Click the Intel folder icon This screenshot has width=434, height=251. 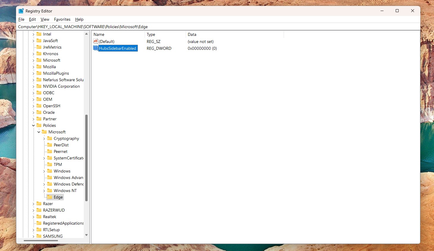pyautogui.click(x=39, y=34)
